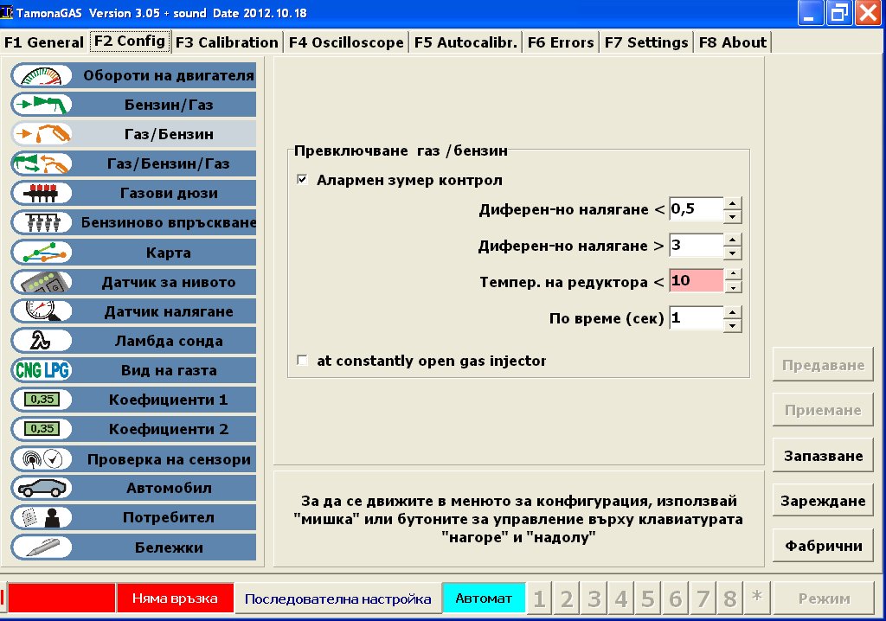The width and height of the screenshot is (886, 621).
Task: Select the fuel nozzle icon beside Бензин/Газ
Action: point(42,105)
